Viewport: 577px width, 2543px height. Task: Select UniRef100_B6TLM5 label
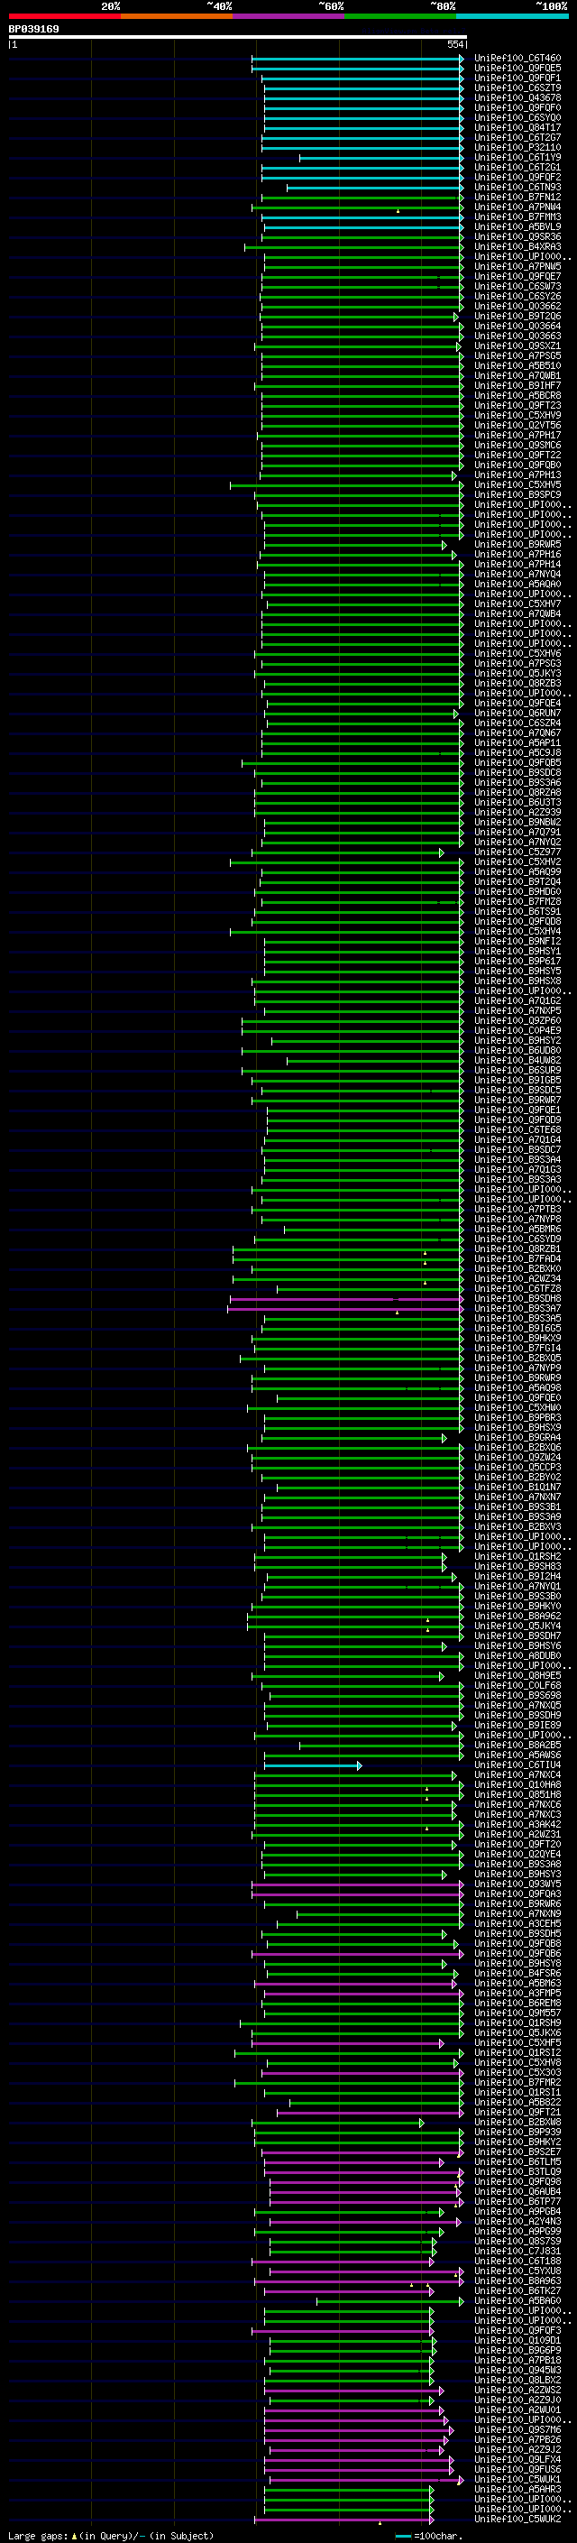tap(517, 2162)
